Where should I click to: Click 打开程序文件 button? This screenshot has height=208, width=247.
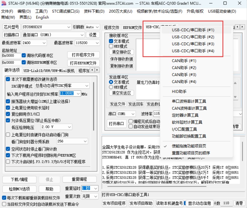pyautogui.click(x=83, y=55)
